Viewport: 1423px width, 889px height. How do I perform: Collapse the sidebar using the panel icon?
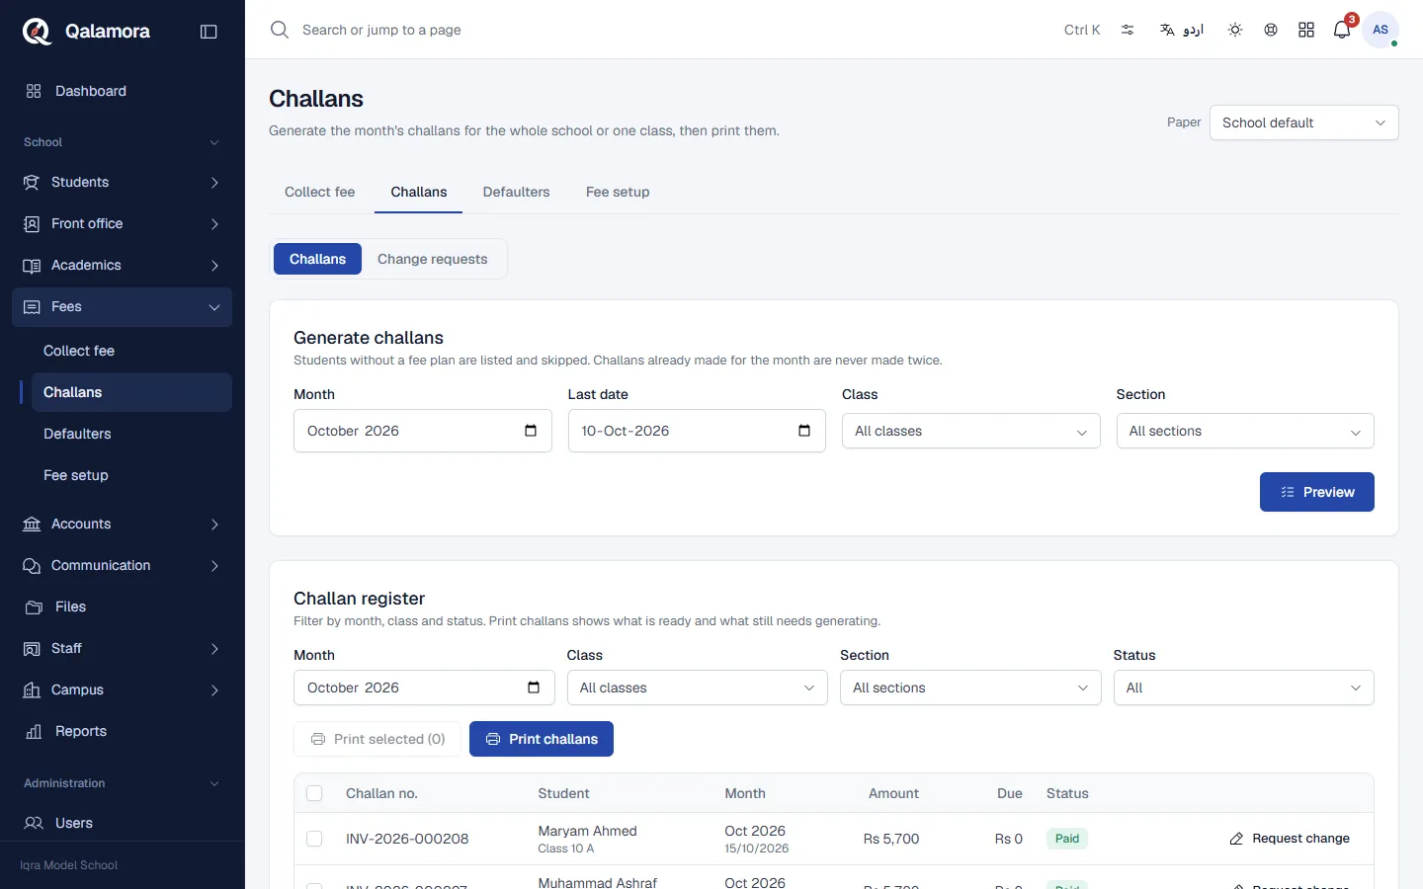click(x=209, y=32)
